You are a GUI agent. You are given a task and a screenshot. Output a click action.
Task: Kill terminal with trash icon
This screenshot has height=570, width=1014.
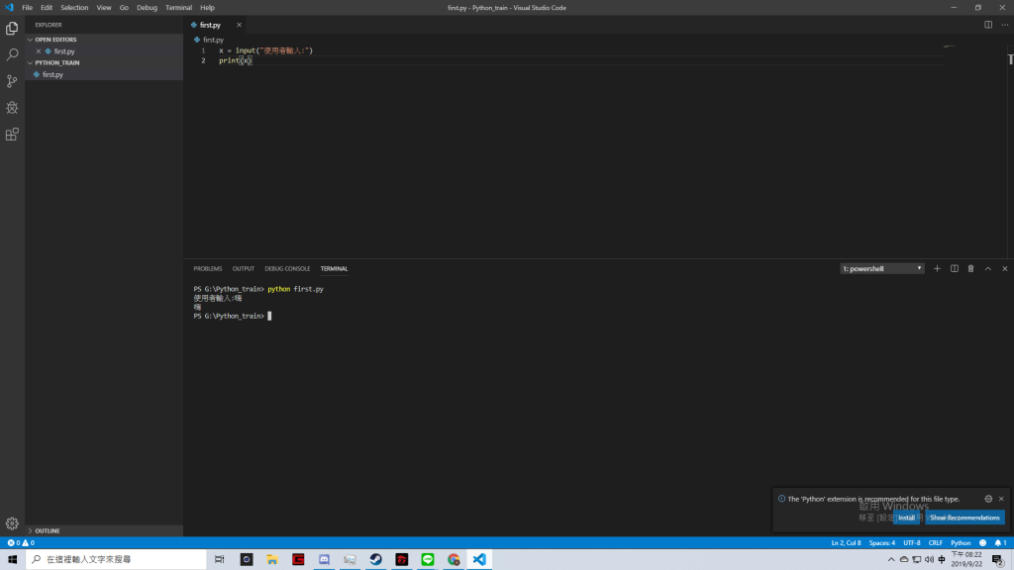coord(970,269)
